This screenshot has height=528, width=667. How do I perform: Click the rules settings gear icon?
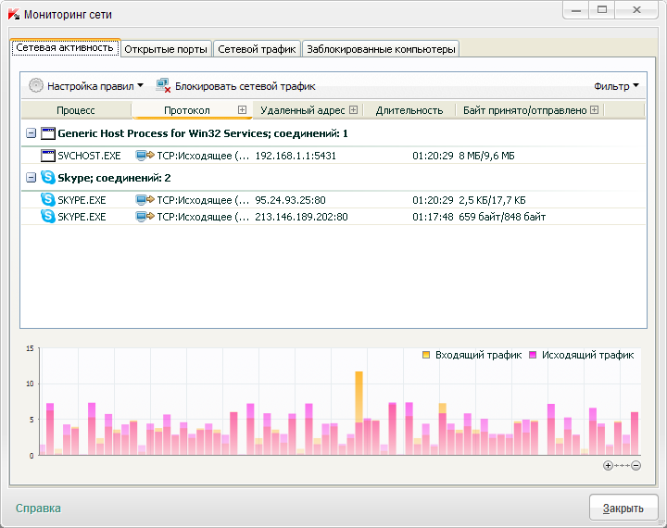click(x=36, y=85)
